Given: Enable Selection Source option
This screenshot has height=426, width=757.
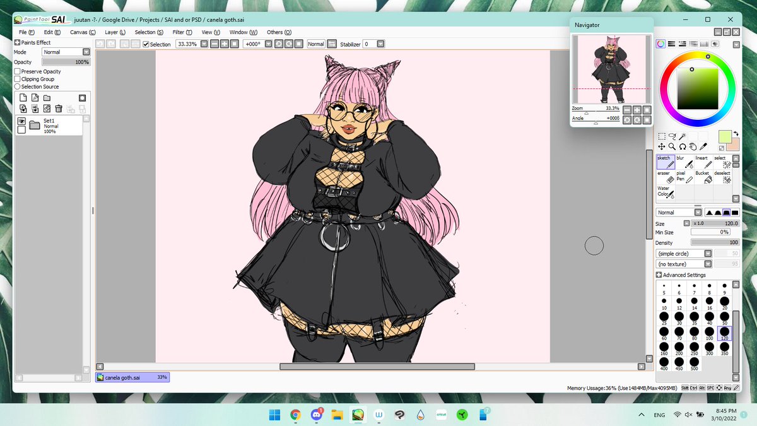Looking at the screenshot, I should tap(18, 86).
